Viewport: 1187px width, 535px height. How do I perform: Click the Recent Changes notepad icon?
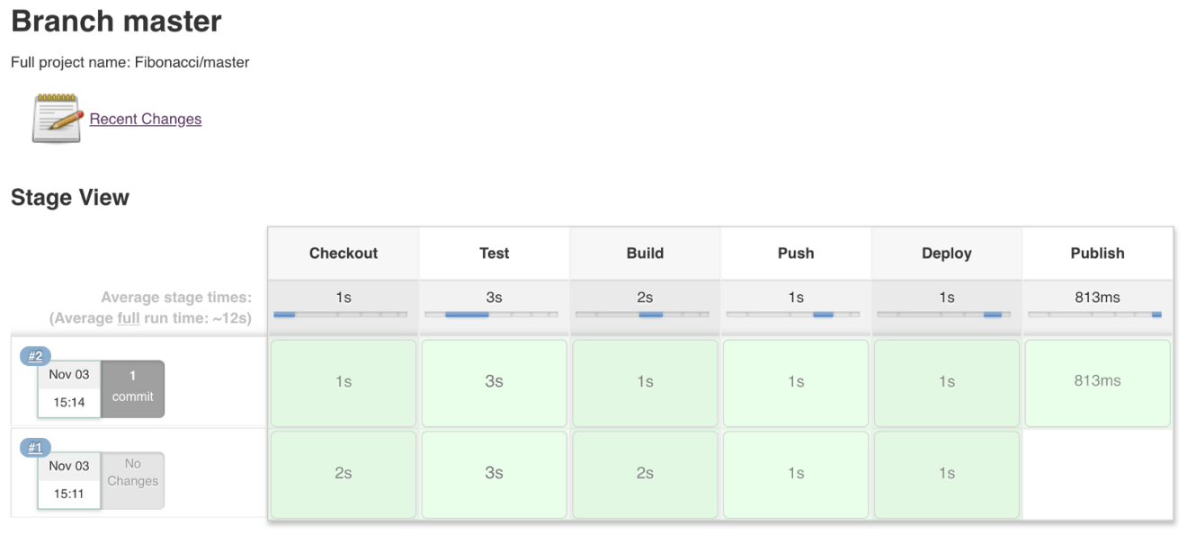56,118
